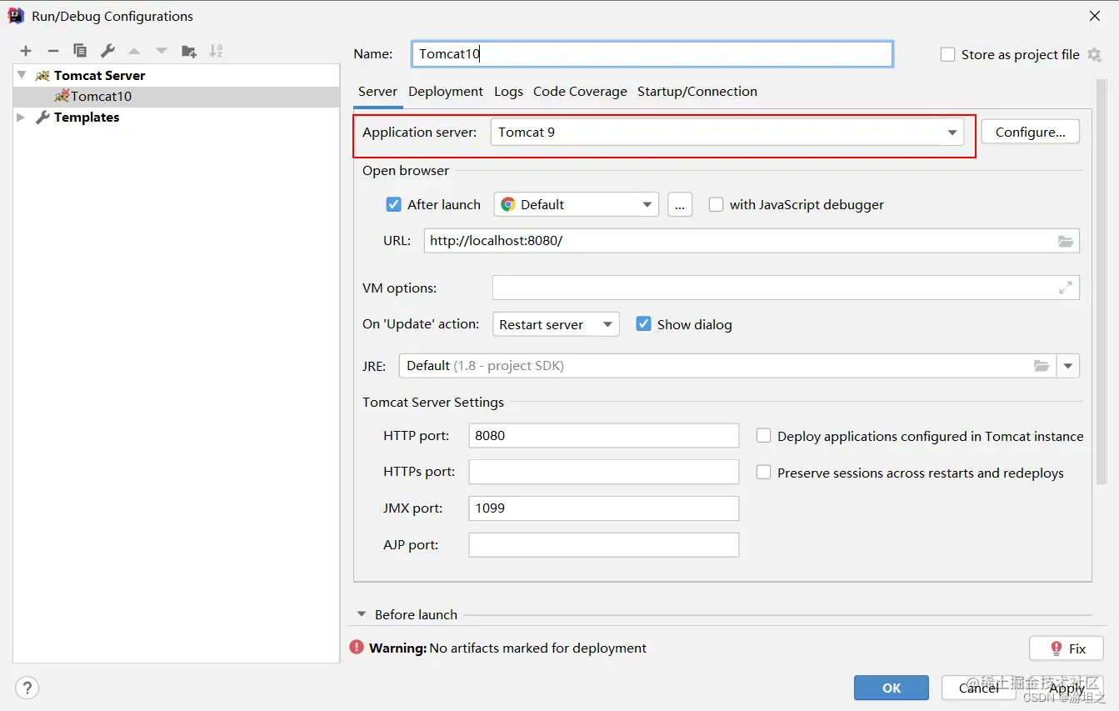
Task: Browse folder icon in URL field
Action: tap(1066, 241)
